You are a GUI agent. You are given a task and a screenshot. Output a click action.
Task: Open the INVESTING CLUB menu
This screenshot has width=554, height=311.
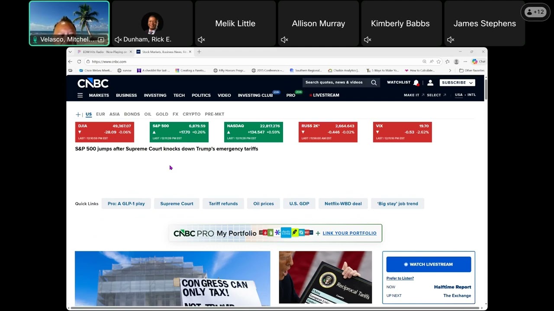click(255, 95)
